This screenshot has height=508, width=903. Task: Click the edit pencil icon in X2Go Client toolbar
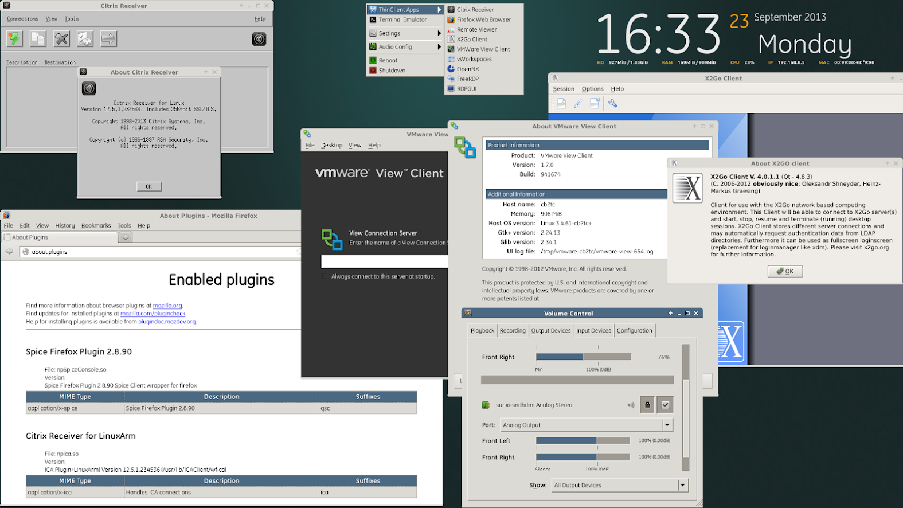tap(578, 103)
